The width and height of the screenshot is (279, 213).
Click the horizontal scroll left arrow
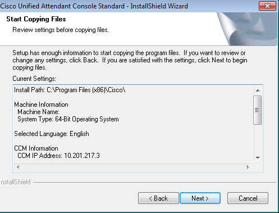(x=18, y=167)
